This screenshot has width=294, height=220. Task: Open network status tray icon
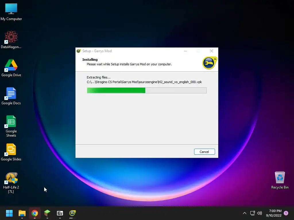pos(252,213)
